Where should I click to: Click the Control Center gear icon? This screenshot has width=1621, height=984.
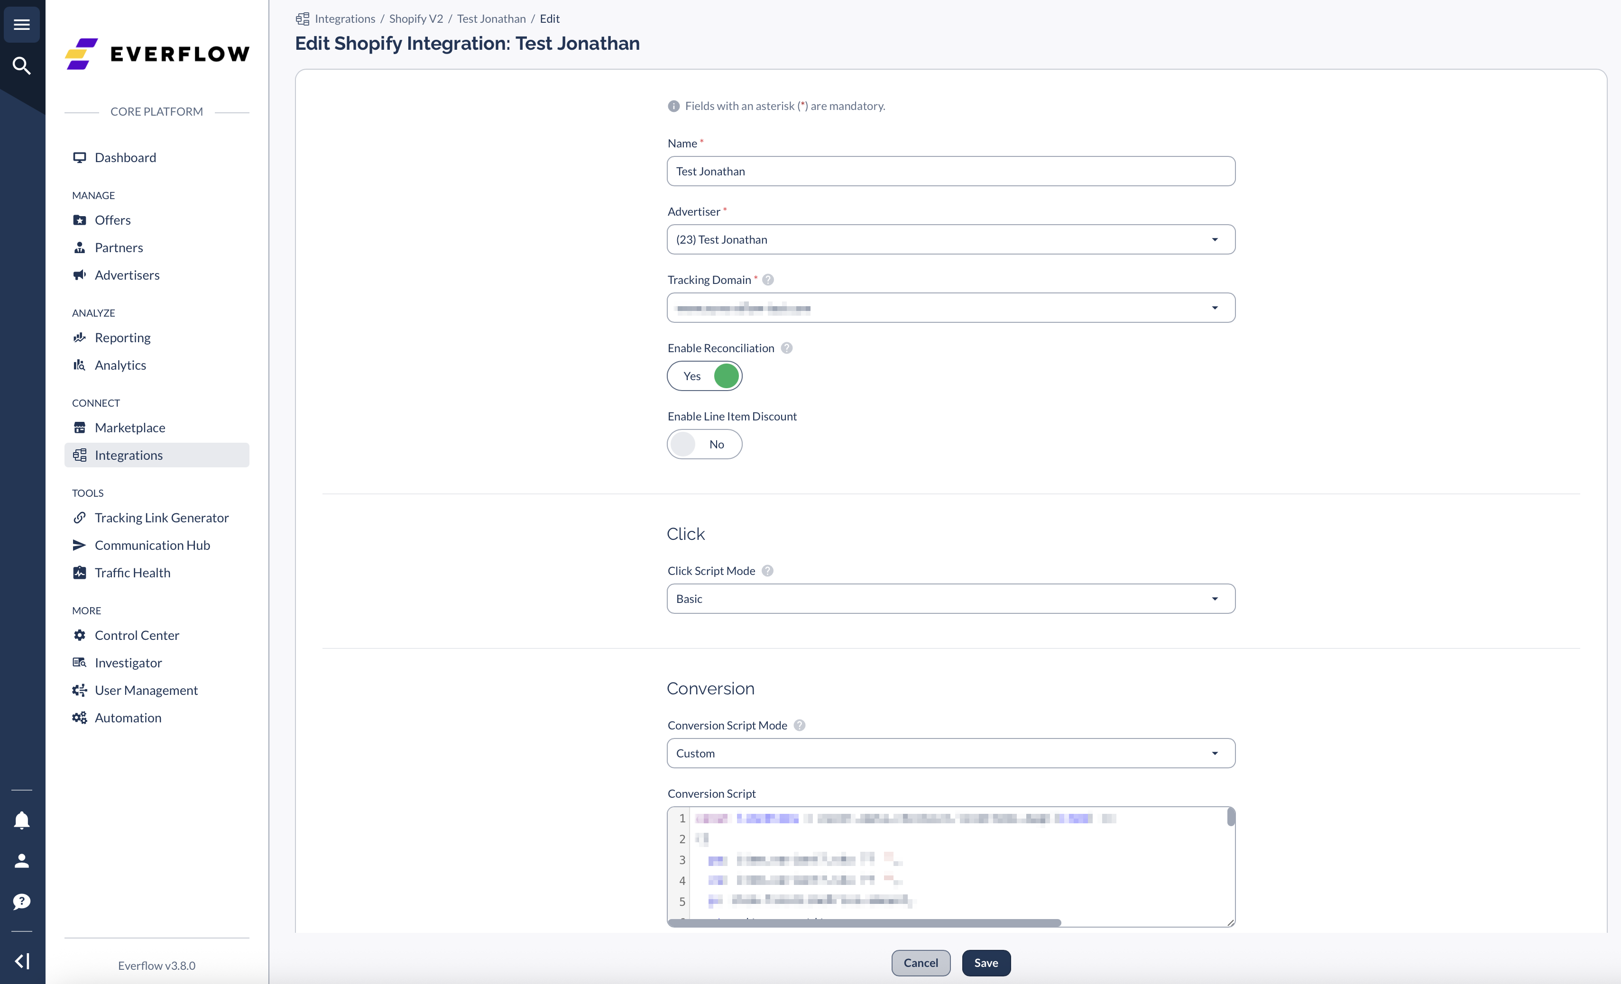click(x=80, y=635)
